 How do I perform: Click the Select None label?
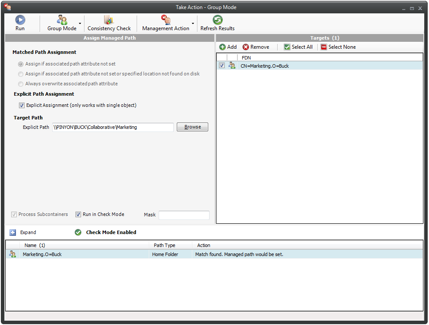(x=342, y=47)
